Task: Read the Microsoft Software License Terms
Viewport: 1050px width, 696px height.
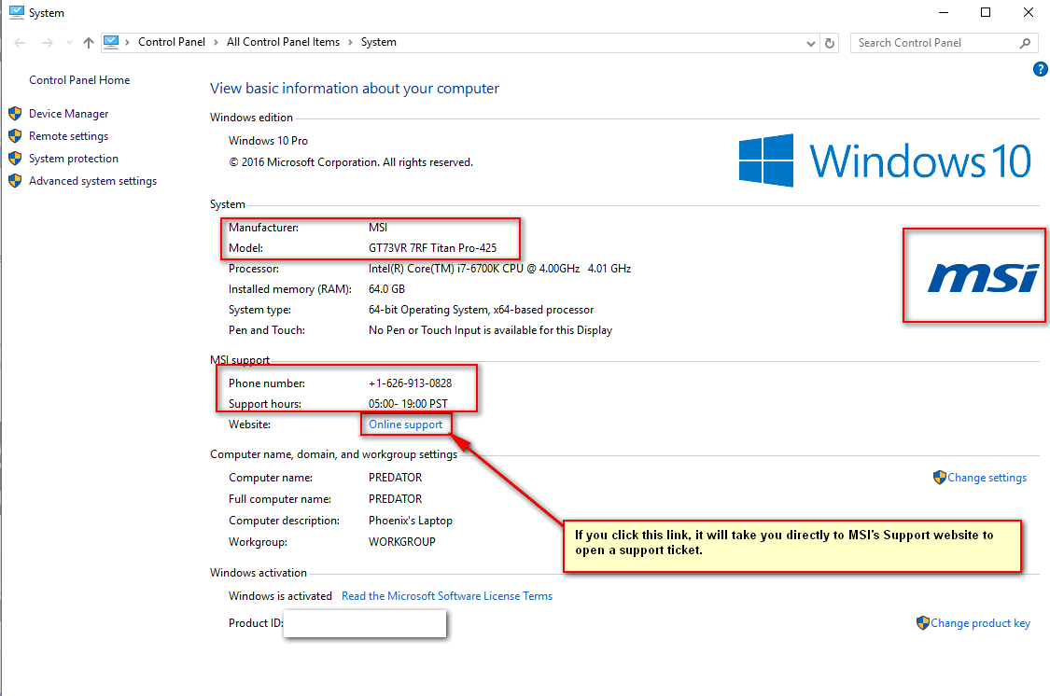Action: coord(447,596)
